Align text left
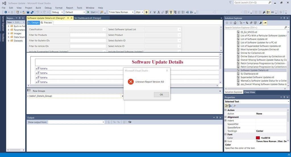 pos(167,12)
